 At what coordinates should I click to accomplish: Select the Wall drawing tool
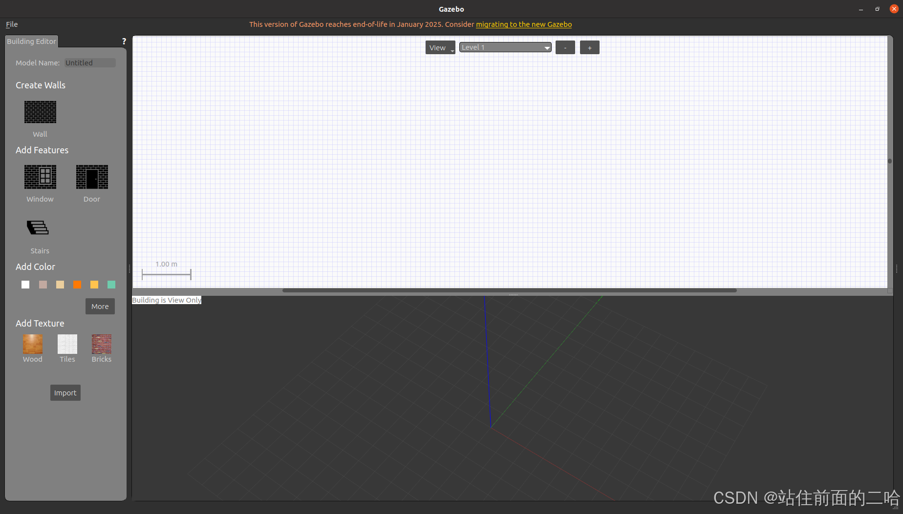click(x=40, y=112)
